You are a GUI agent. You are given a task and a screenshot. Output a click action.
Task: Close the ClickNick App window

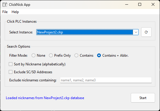coord(153,4)
